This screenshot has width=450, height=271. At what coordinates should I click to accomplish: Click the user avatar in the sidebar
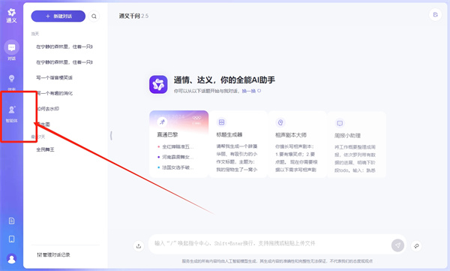point(11,259)
